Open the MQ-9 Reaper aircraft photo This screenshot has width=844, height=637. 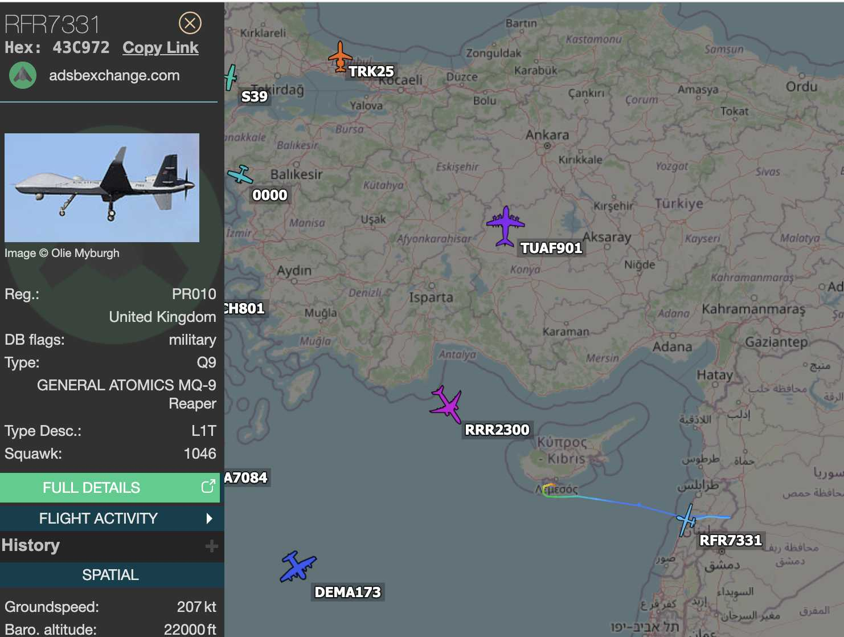pos(102,187)
